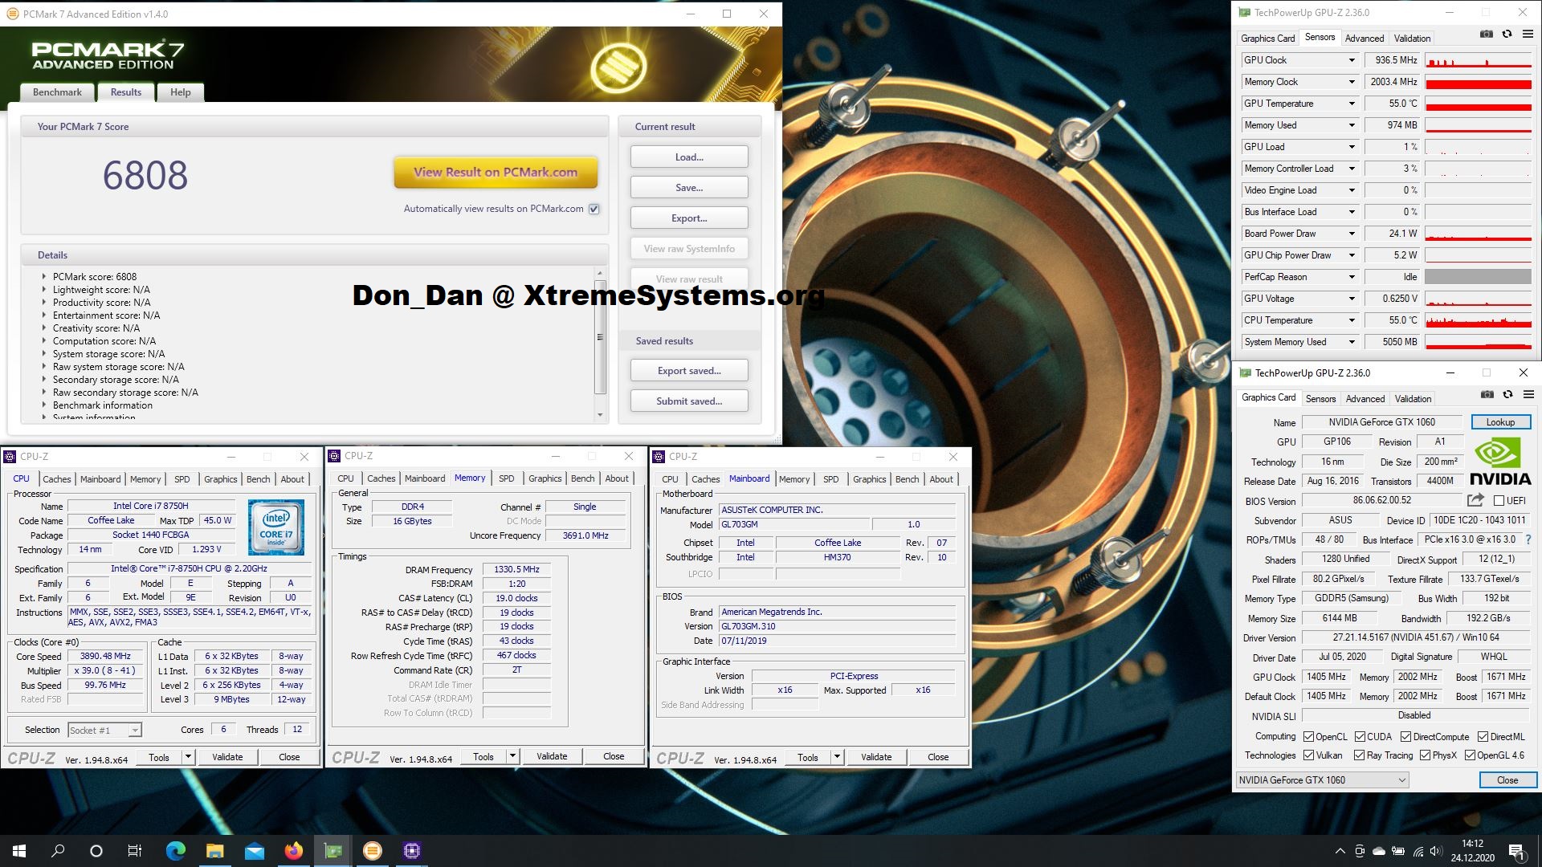Open Cortana from the taskbar
The width and height of the screenshot is (1542, 867).
(x=96, y=851)
